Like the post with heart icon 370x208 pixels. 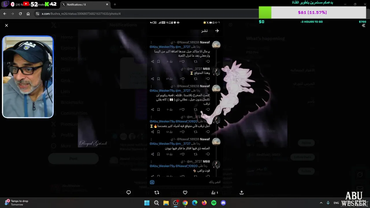185,192
